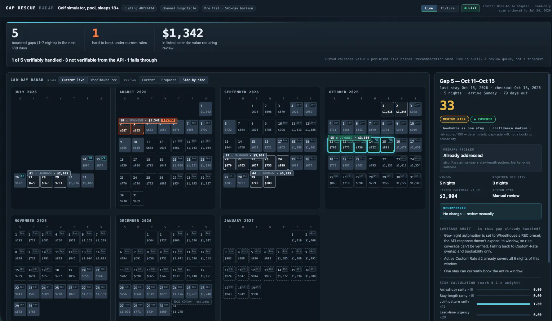The image size is (552, 321).
Task: Select the Live data source toggle
Action: click(429, 8)
